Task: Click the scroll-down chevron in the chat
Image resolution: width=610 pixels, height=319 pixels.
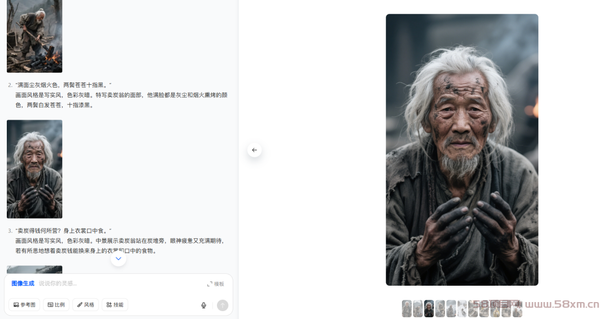Action: pos(119,259)
